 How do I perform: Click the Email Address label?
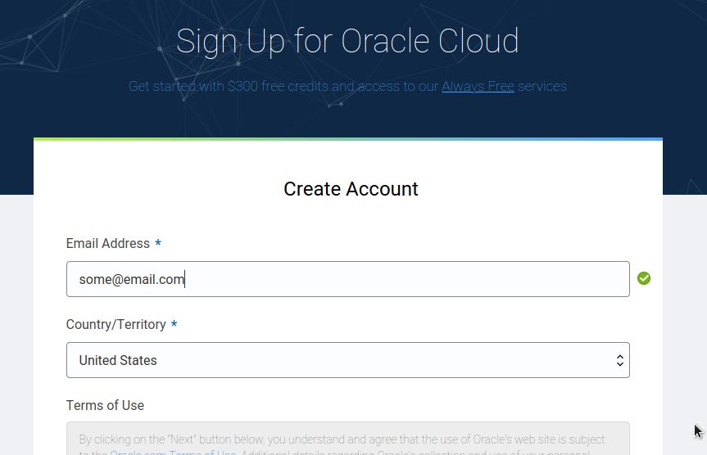(x=108, y=243)
